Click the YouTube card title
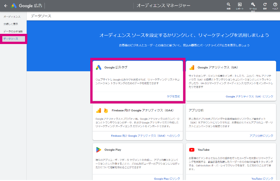The height and width of the screenshot is (181, 280). pos(203,150)
